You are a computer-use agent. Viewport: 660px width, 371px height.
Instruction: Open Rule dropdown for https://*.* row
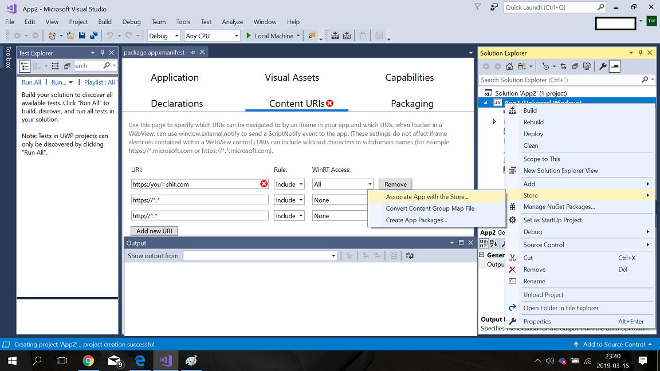pos(289,200)
